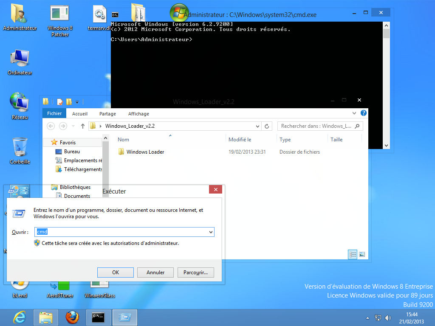The width and height of the screenshot is (435, 326).
Task: Open the Partage ribbon tab
Action: click(107, 114)
